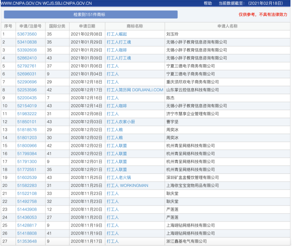Select applicant 浙江鑫基电气有限公司
Viewport: 292px width, 246px height.
click(x=186, y=241)
